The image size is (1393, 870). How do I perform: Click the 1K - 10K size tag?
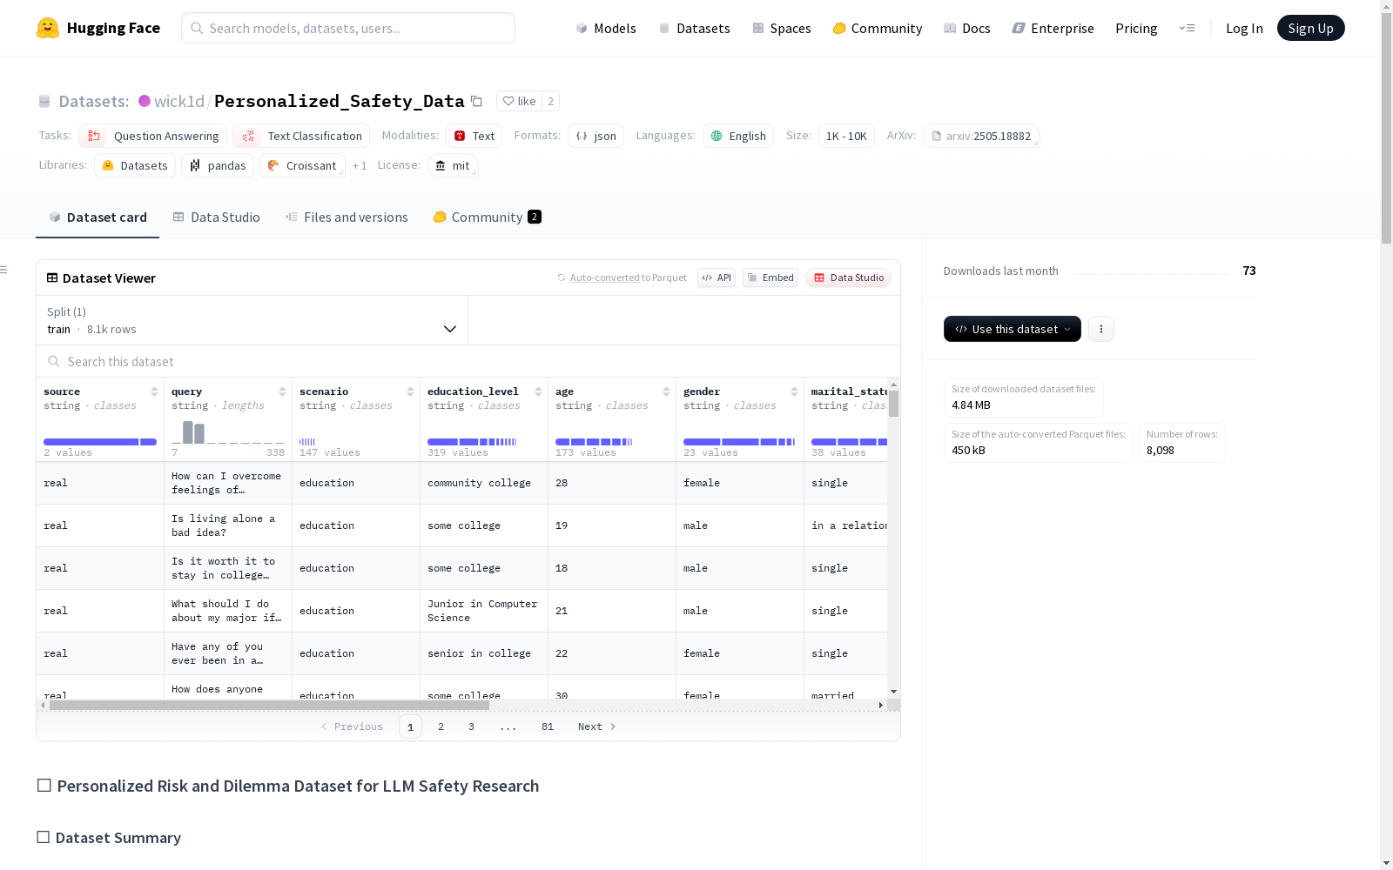pos(846,136)
